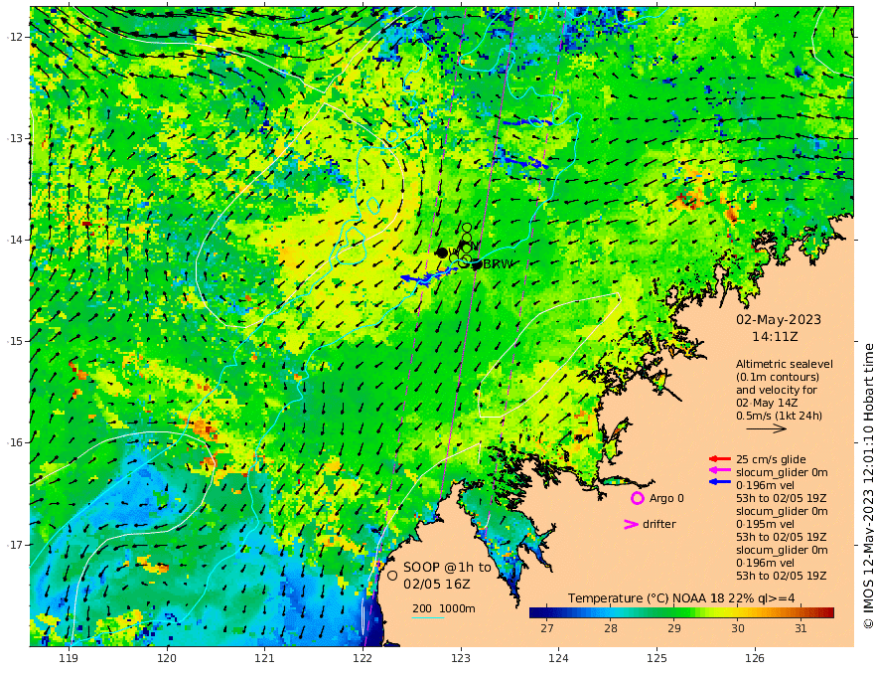Image resolution: width=874 pixels, height=676 pixels.
Task: Click the Altimetric sealevel legend line
Action: coord(785,364)
